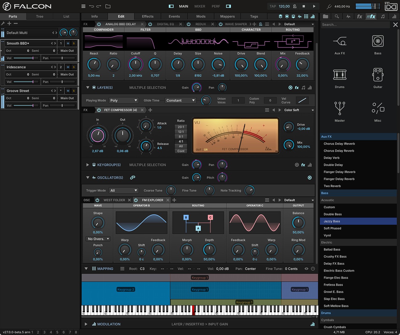Image resolution: width=400 pixels, height=335 pixels.
Task: Select the Master category icon in the browser
Action: pos(340,108)
